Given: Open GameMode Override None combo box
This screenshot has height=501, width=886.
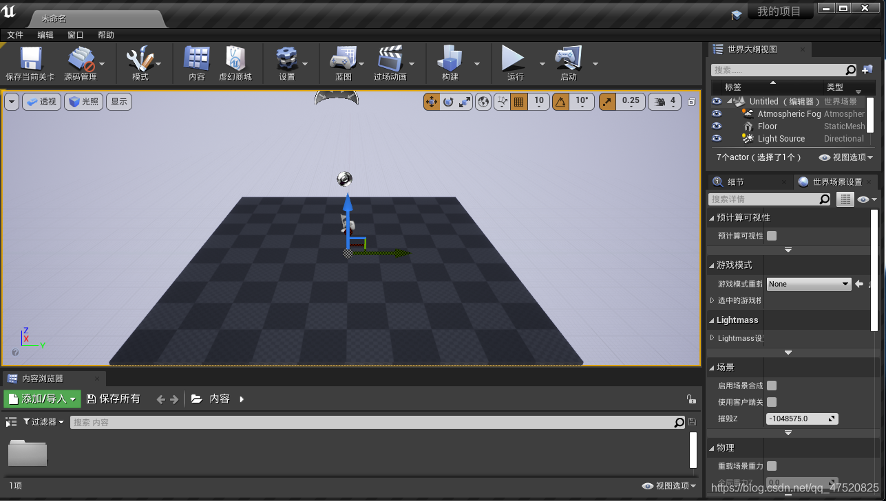Looking at the screenshot, I should [809, 284].
